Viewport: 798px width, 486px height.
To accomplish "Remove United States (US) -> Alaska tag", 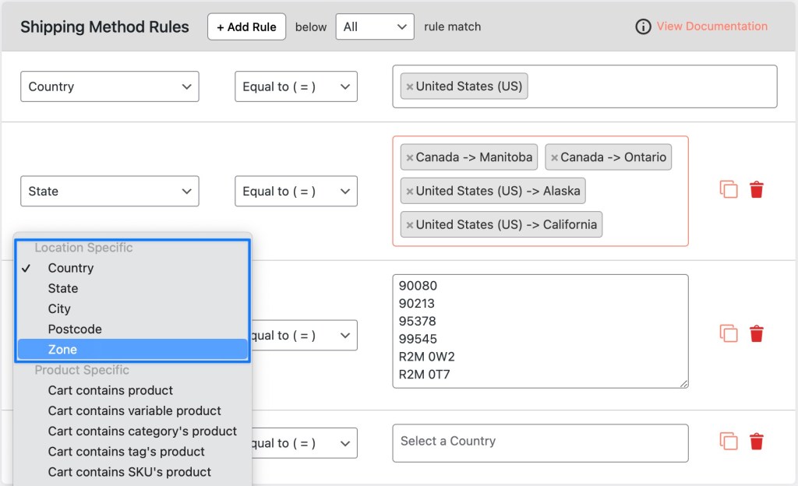I will [409, 191].
